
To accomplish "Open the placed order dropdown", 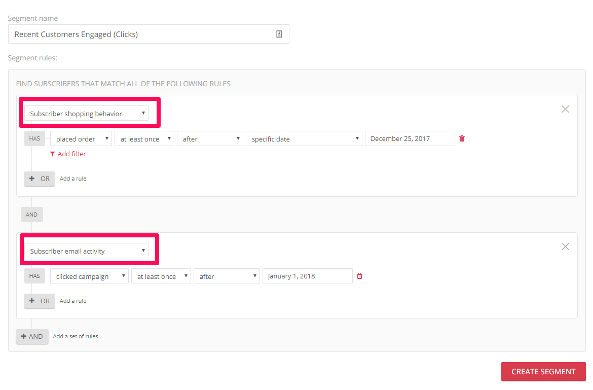I will [81, 139].
